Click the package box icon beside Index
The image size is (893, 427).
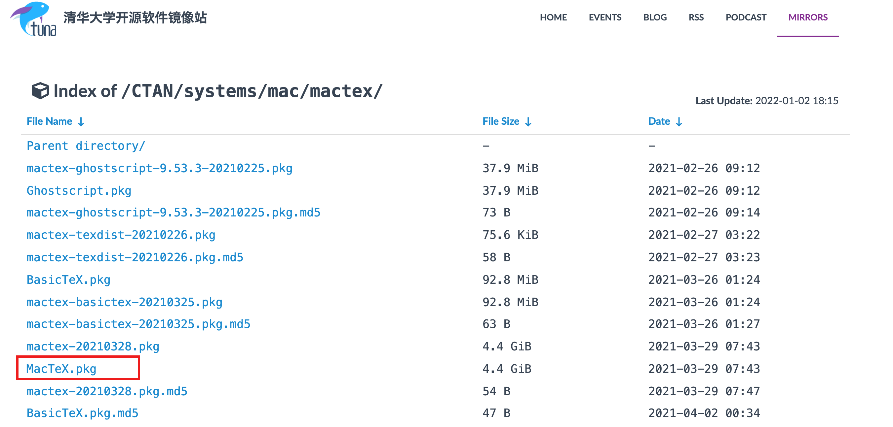coord(40,91)
